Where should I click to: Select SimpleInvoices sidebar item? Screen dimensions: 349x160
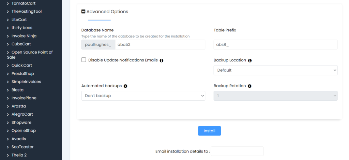click(x=26, y=82)
